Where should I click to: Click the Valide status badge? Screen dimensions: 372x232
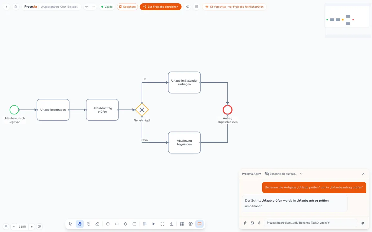click(107, 7)
